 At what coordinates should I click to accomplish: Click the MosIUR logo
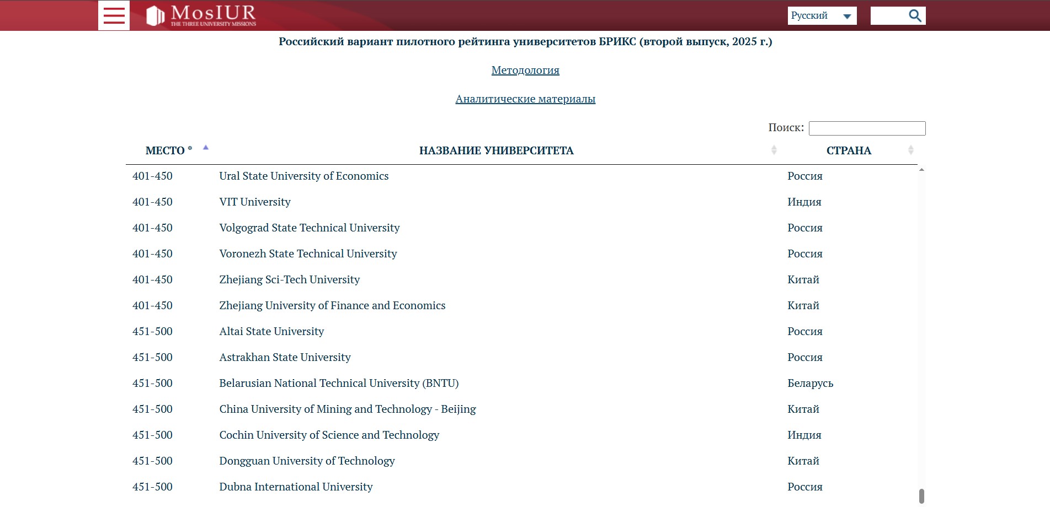201,15
